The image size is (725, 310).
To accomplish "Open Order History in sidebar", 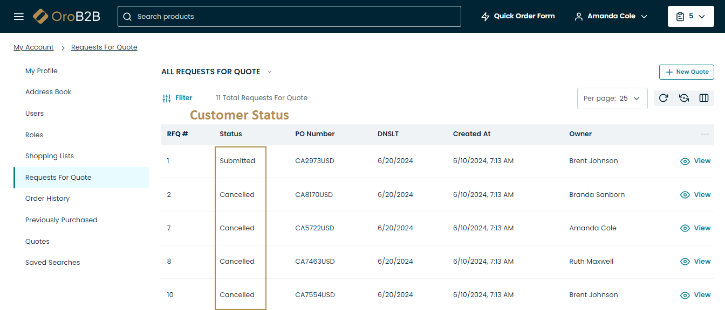I will pyautogui.click(x=47, y=199).
